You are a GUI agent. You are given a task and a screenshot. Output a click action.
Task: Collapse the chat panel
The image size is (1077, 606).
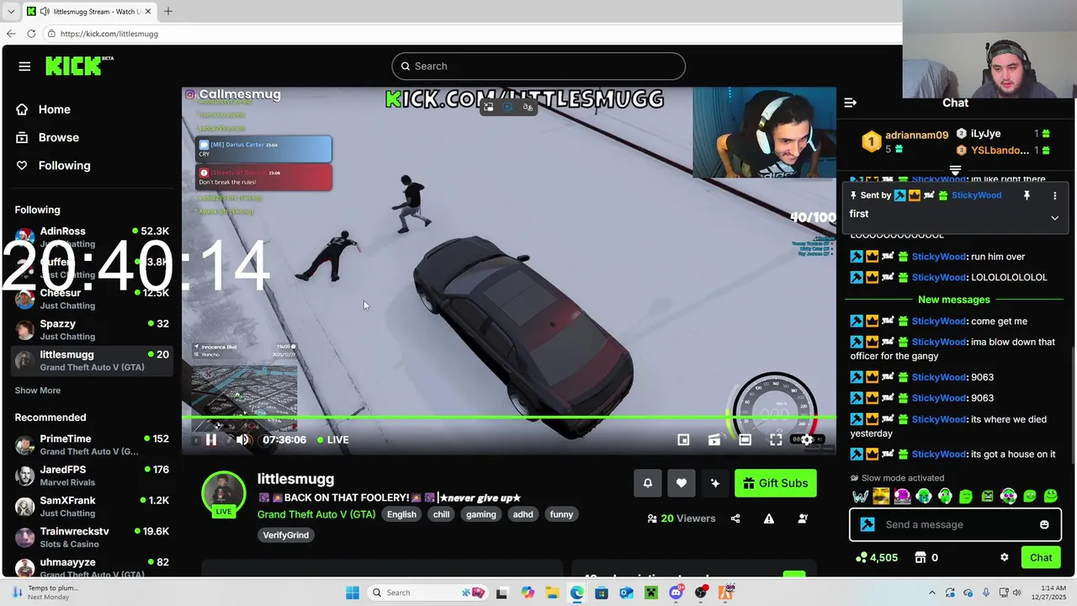(850, 103)
